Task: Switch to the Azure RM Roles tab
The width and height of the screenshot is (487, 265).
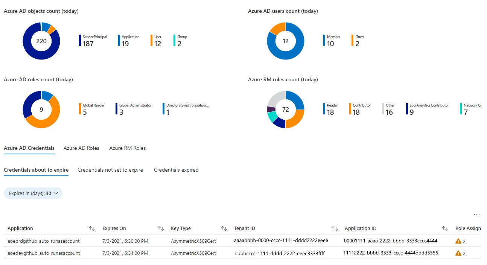Action: (x=127, y=148)
